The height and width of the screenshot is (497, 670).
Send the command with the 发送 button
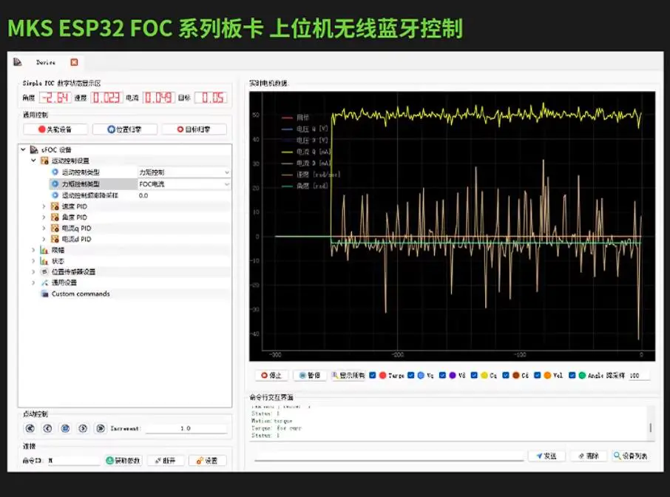(547, 456)
